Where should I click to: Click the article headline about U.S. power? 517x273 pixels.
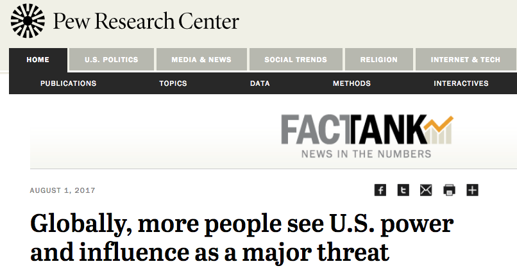[242, 238]
